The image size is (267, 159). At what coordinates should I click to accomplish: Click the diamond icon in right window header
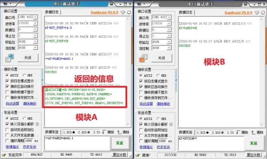coord(257,13)
